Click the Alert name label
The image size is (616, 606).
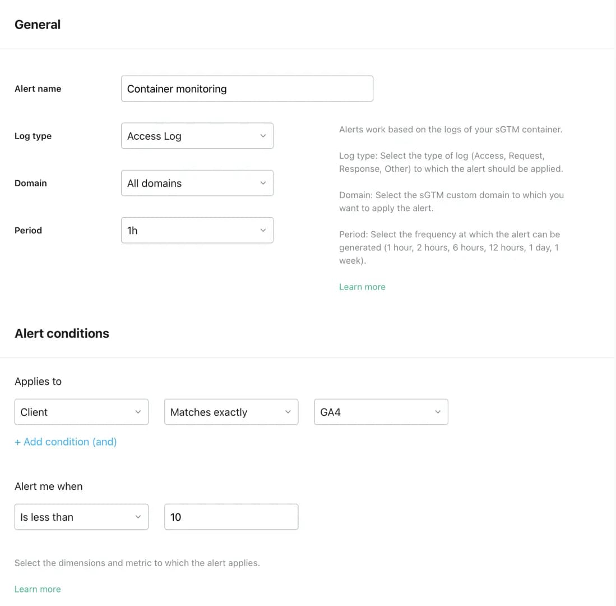click(38, 89)
